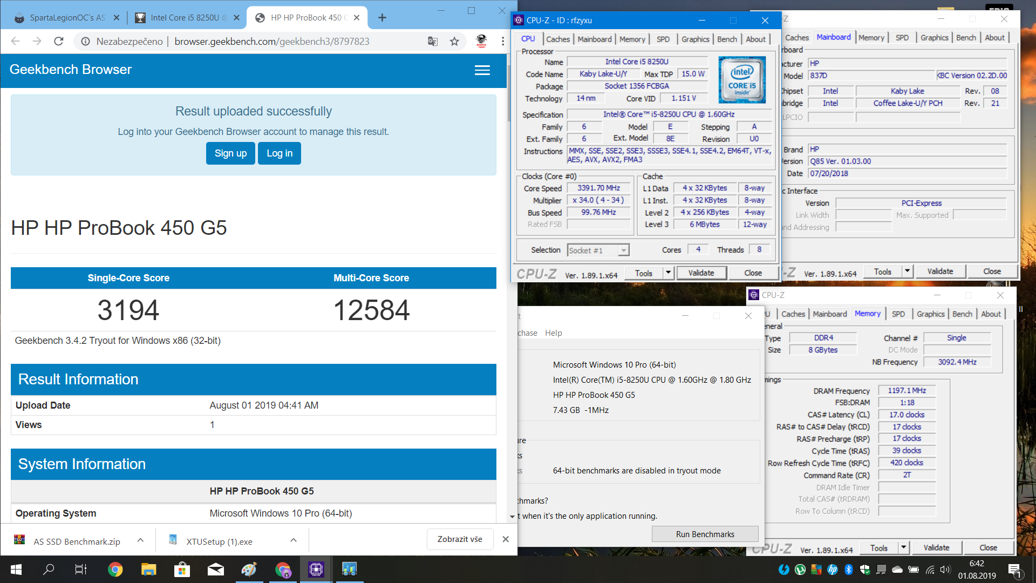Select Graphics tab in the Memory CPU-Z window
The height and width of the screenshot is (583, 1036).
click(930, 314)
